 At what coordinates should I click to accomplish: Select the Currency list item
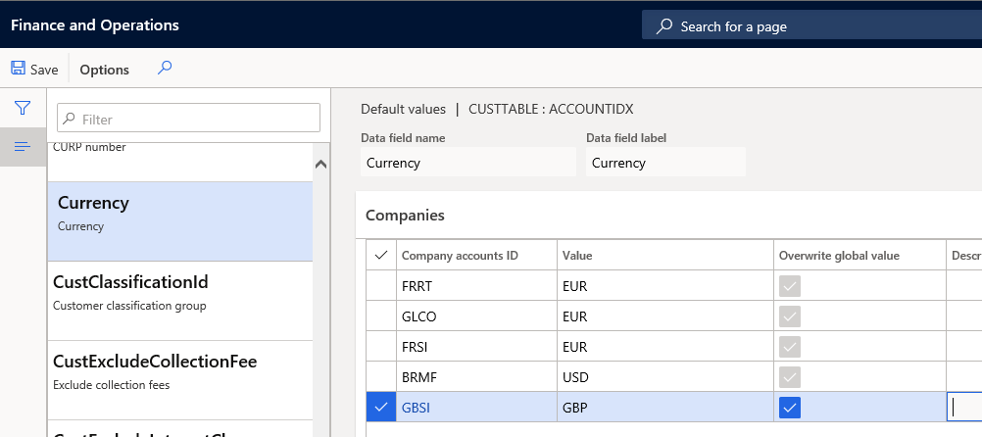(180, 221)
